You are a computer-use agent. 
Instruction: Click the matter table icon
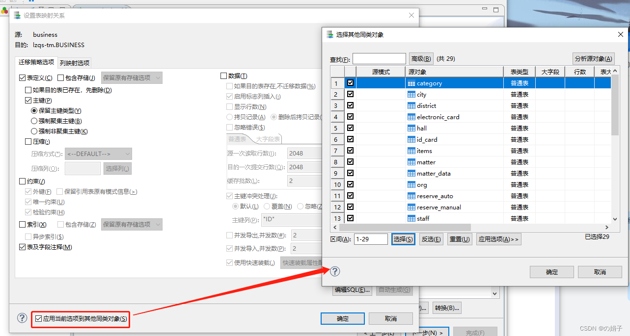(411, 162)
